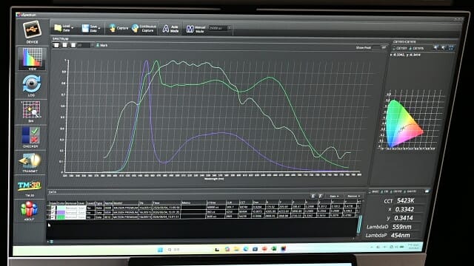This screenshot has height=266, width=474.
Task: Open the BIN chart tool
Action: point(31,111)
